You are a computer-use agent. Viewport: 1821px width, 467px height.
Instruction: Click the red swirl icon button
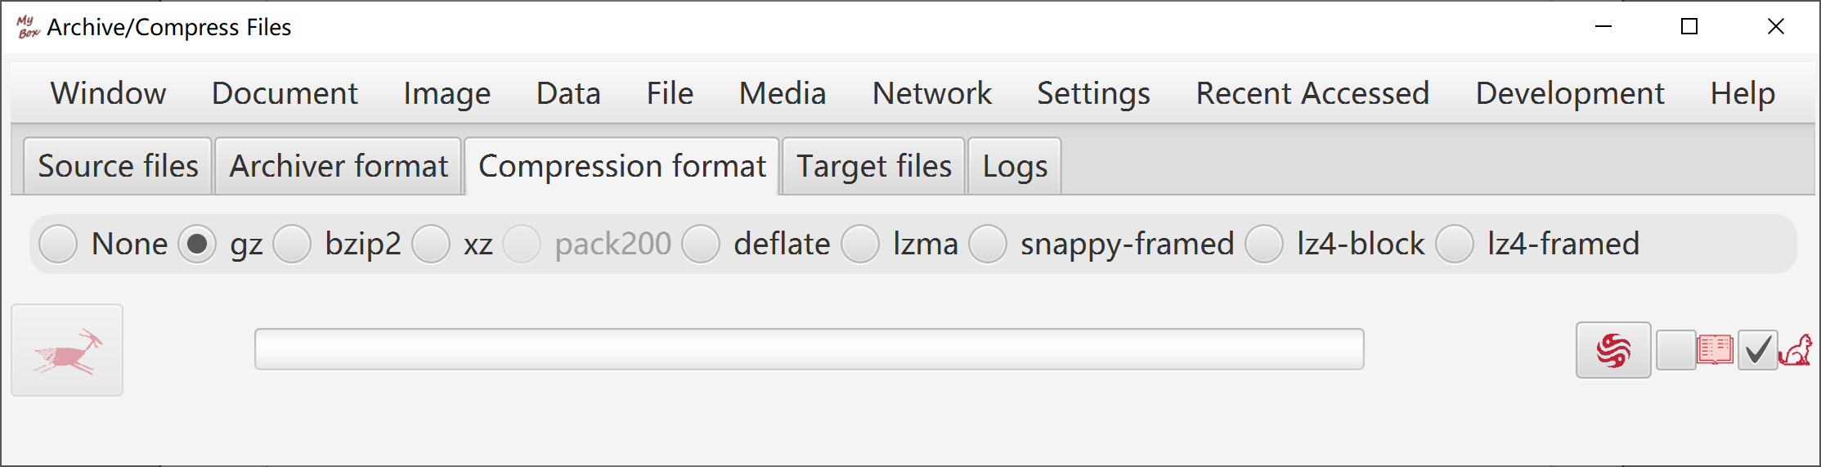tap(1613, 350)
